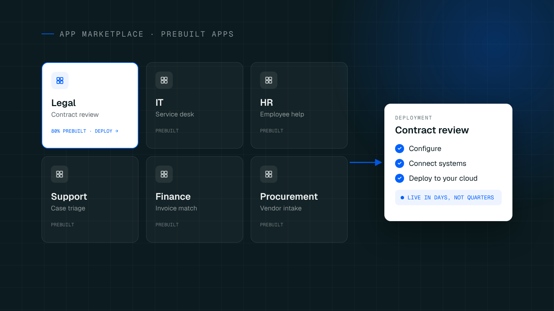This screenshot has height=311, width=554.
Task: Click the Invoice match subtitle
Action: tap(176, 208)
